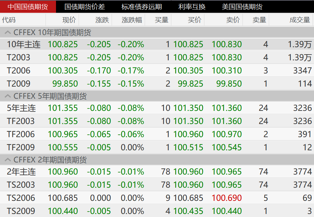The width and height of the screenshot is (314, 217).
Task: Select the TF2003 contract code
Action: pyautogui.click(x=21, y=121)
